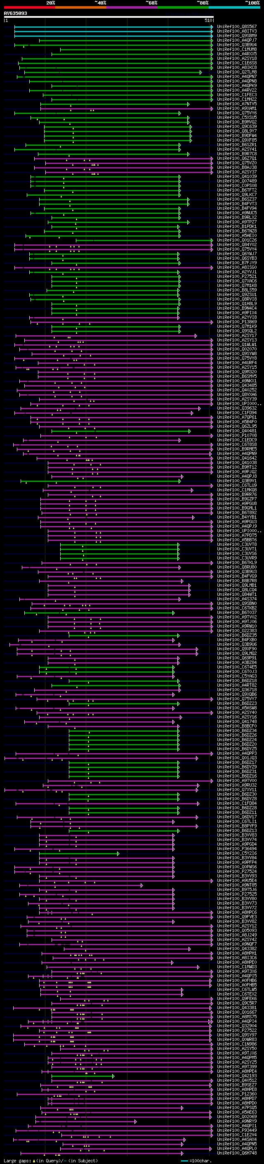Click the purple alignment bar of UniRef100_A9XAM1

[x=127, y=109]
